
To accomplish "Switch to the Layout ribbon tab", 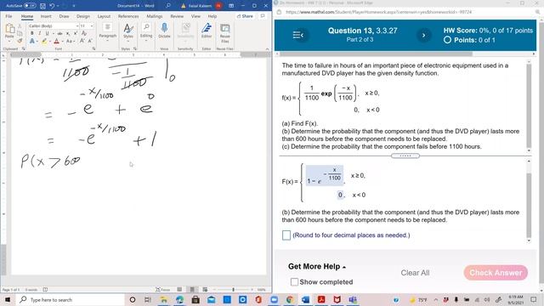I will click(104, 16).
